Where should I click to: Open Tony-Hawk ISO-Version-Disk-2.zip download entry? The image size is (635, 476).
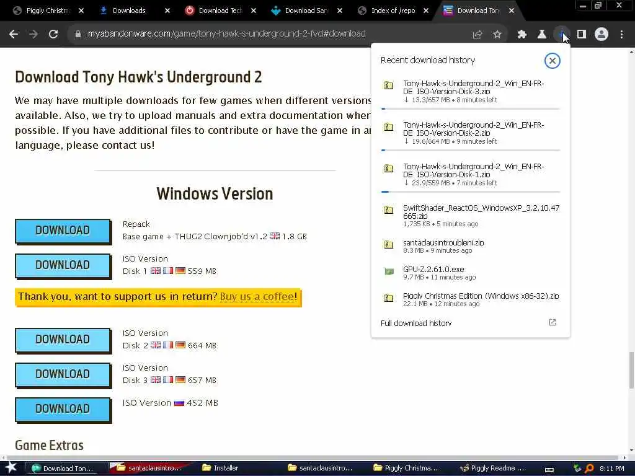tap(471, 133)
